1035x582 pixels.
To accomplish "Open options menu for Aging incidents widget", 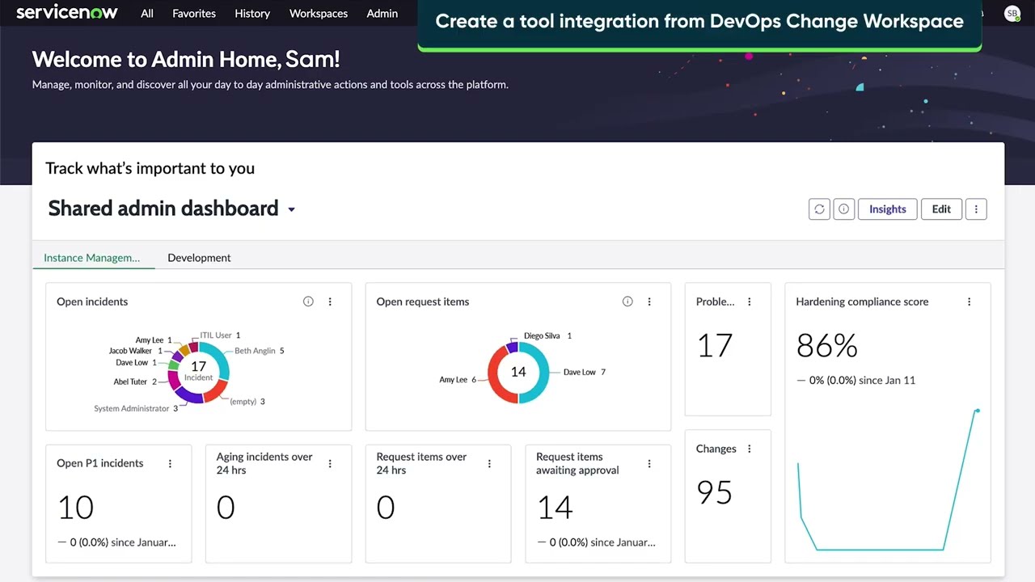I will click(x=330, y=463).
